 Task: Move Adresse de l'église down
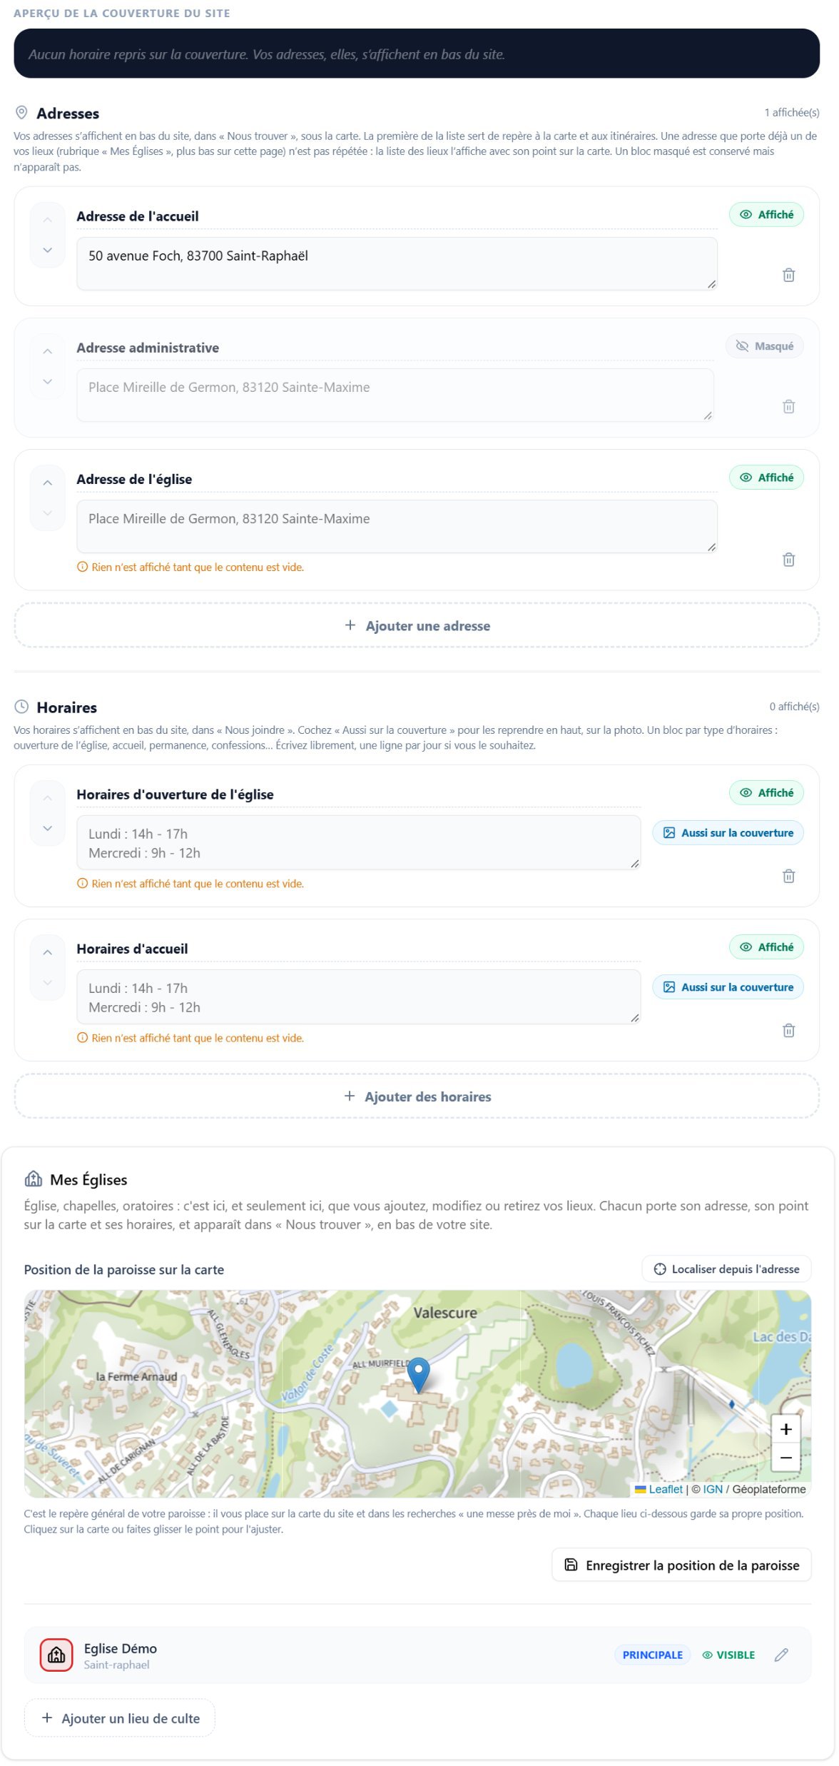point(48,514)
